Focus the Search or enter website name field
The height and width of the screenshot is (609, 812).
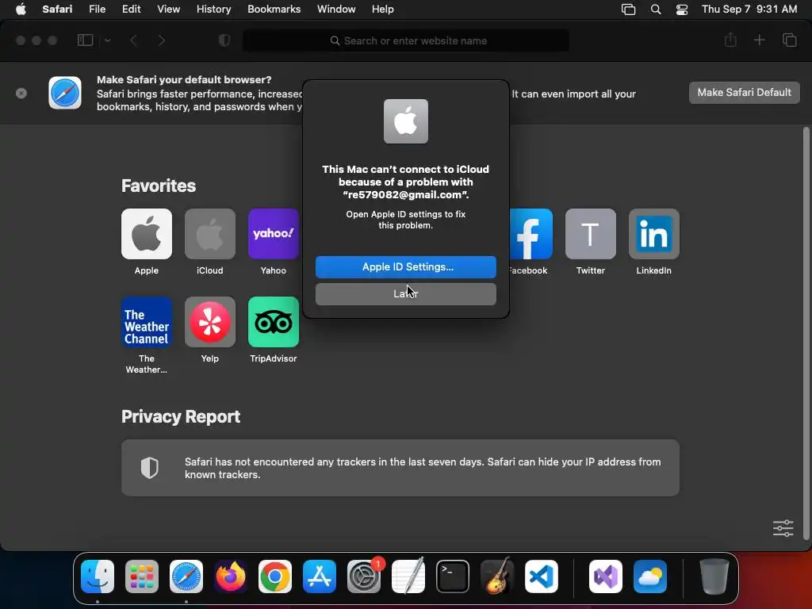tap(406, 40)
